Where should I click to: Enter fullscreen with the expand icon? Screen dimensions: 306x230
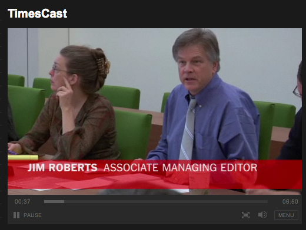[245, 215]
